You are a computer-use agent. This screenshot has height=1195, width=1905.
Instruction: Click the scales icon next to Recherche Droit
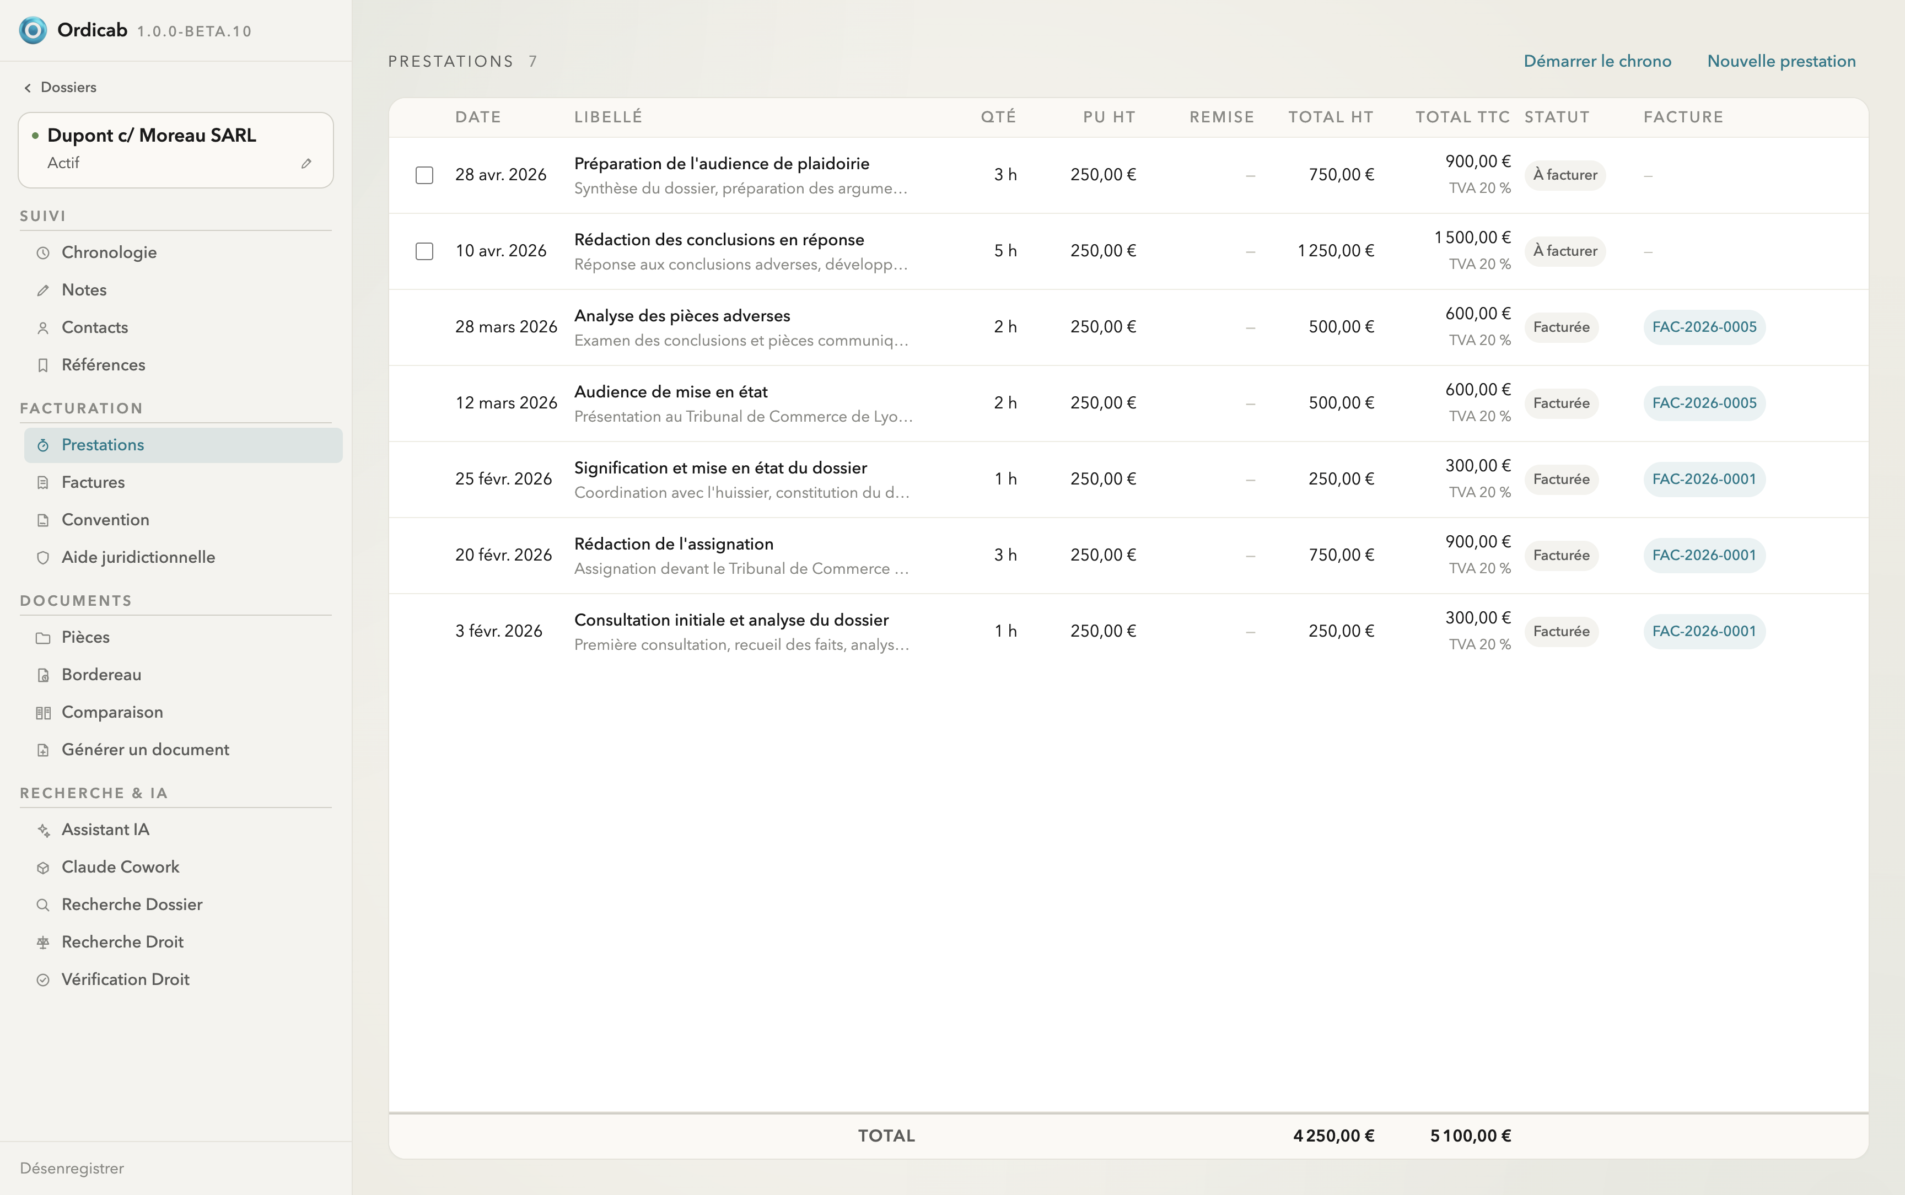(x=44, y=942)
